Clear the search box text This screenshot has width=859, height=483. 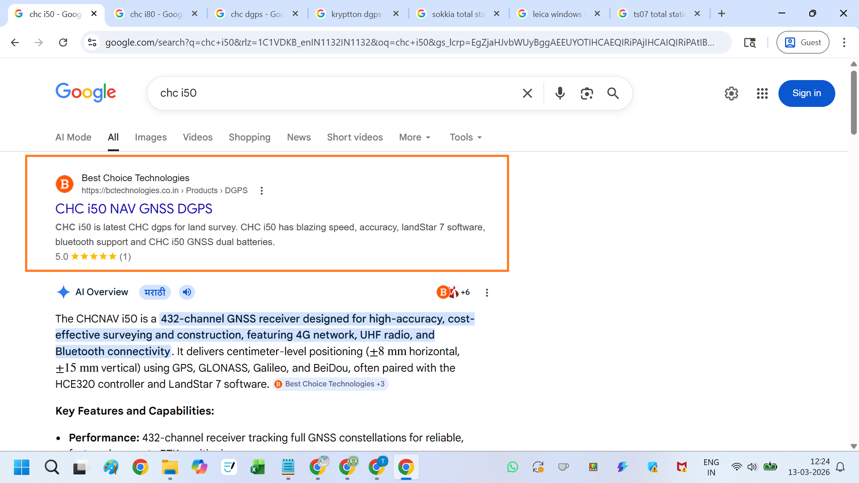527,93
